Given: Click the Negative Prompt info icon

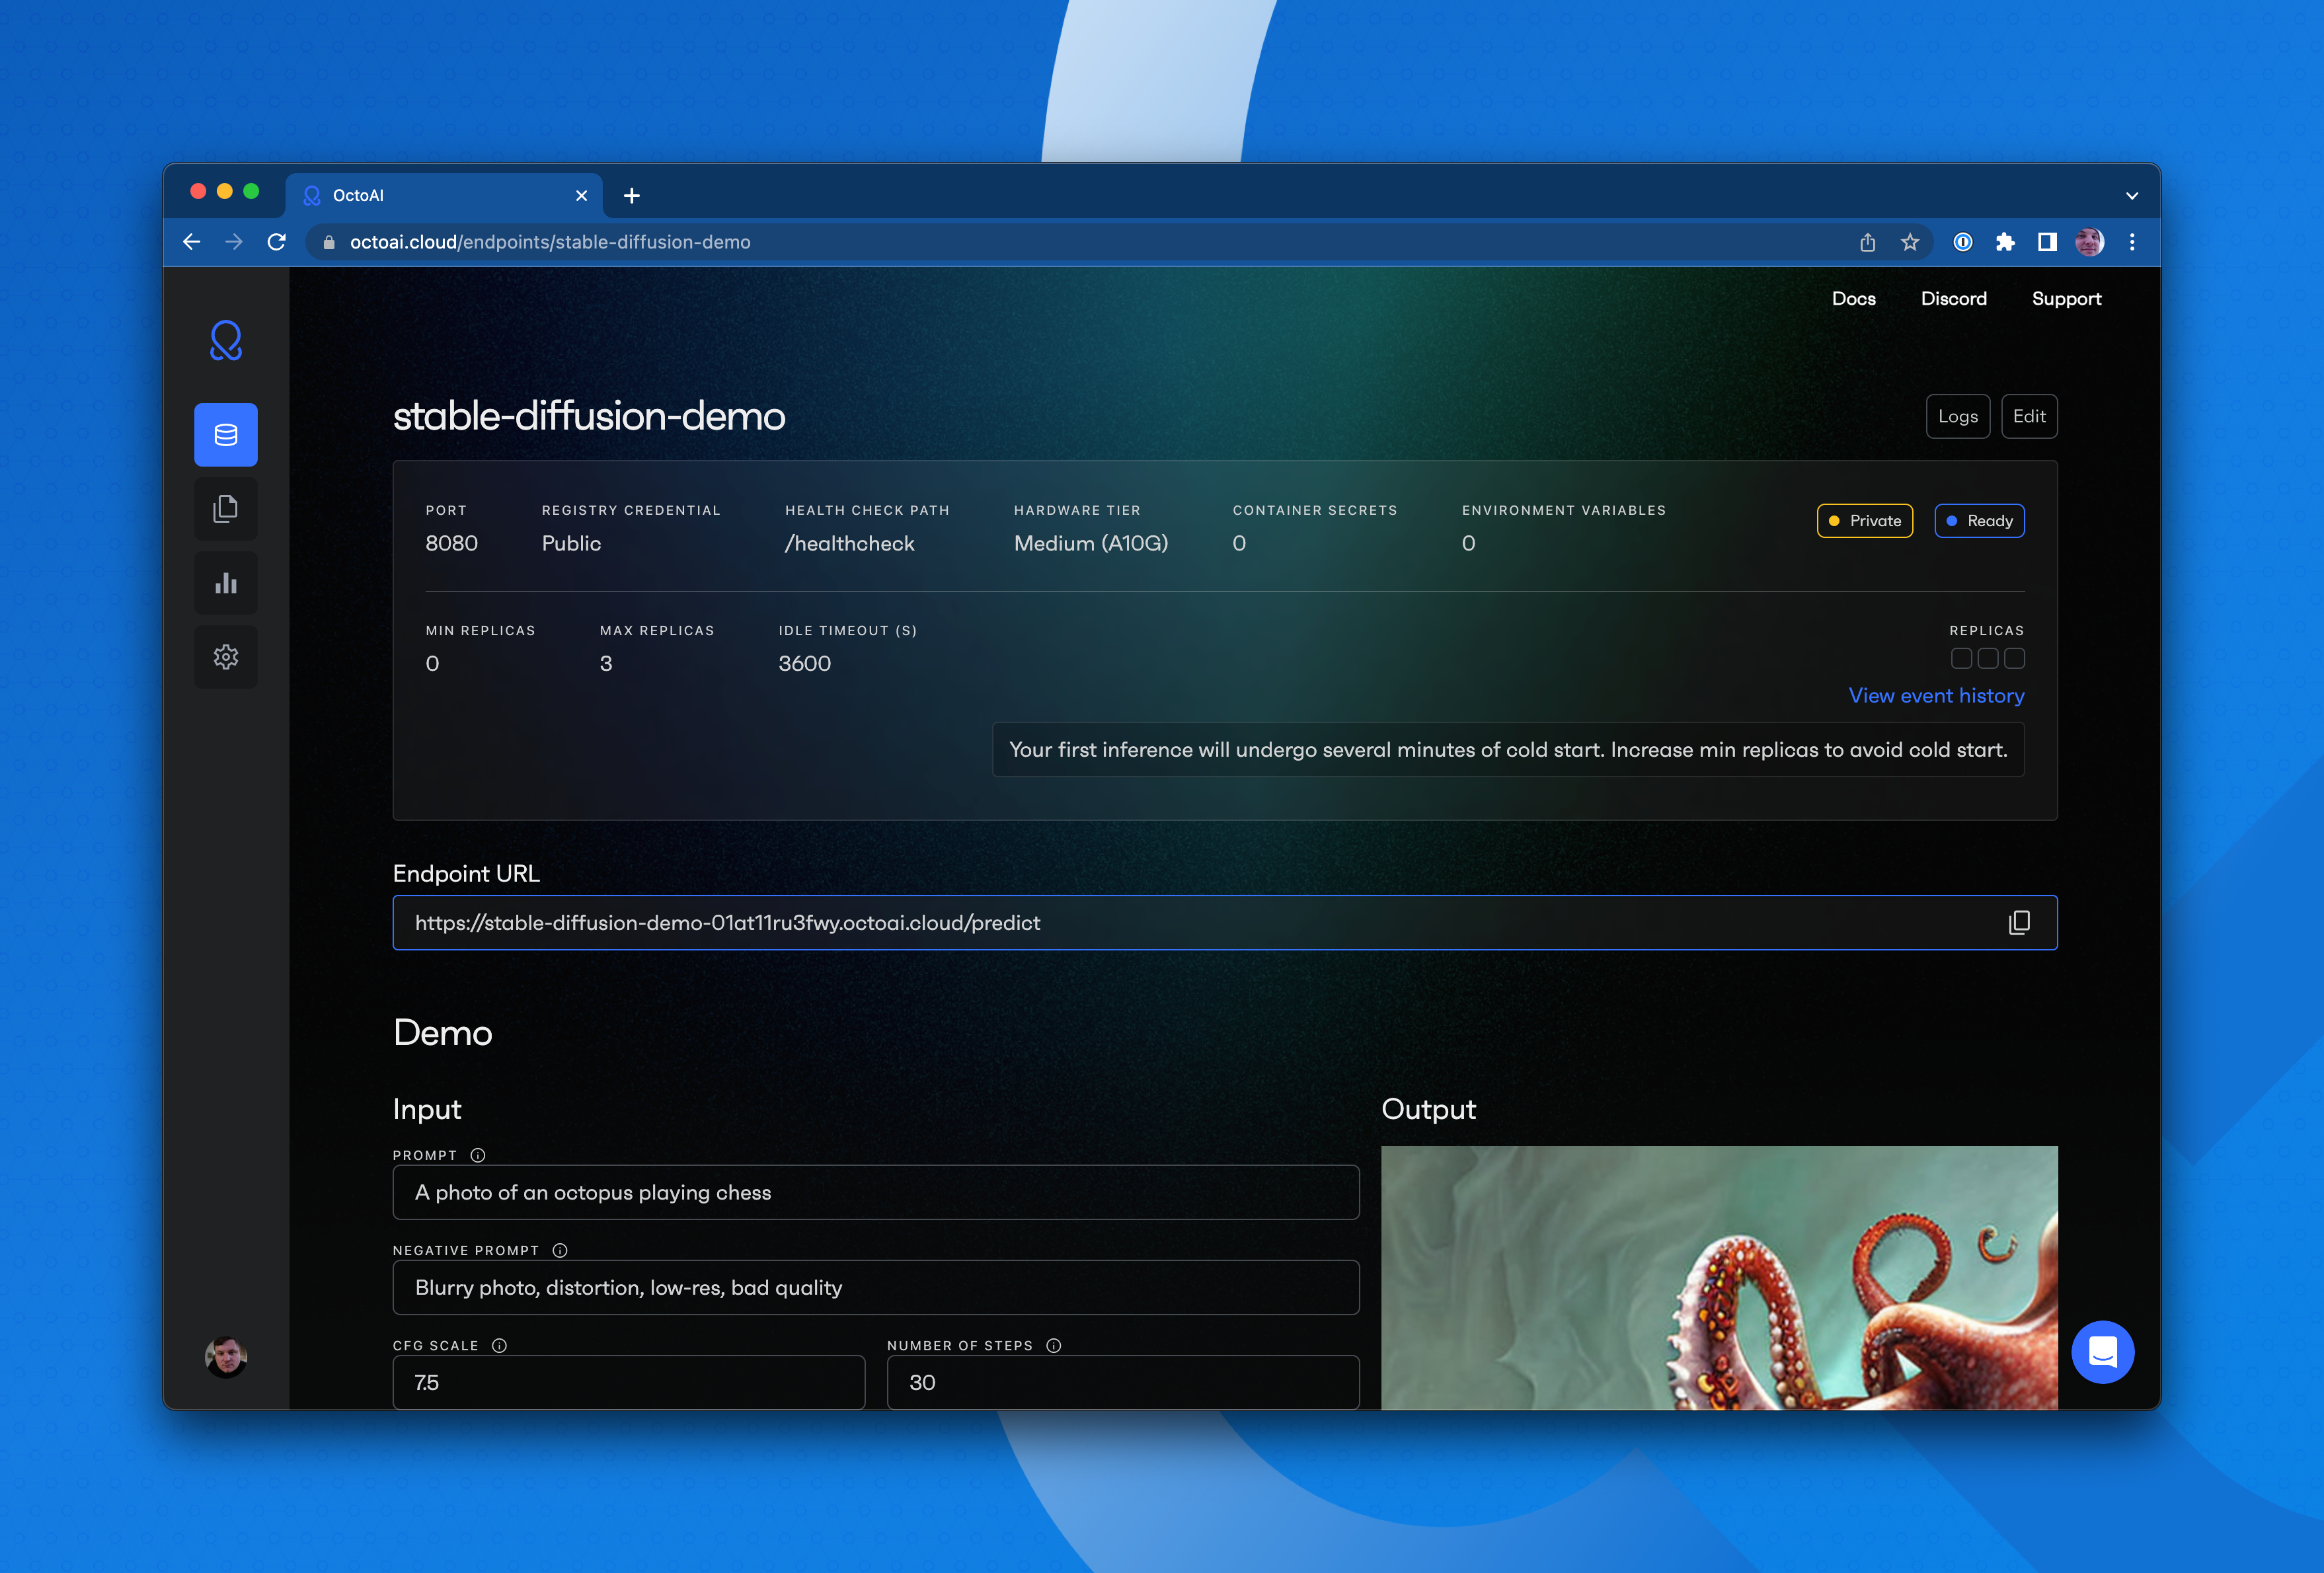Looking at the screenshot, I should 560,1250.
